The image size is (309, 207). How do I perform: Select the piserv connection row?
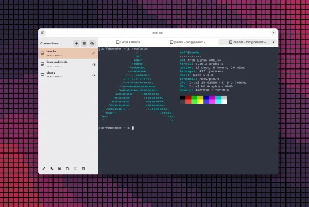(x=68, y=74)
